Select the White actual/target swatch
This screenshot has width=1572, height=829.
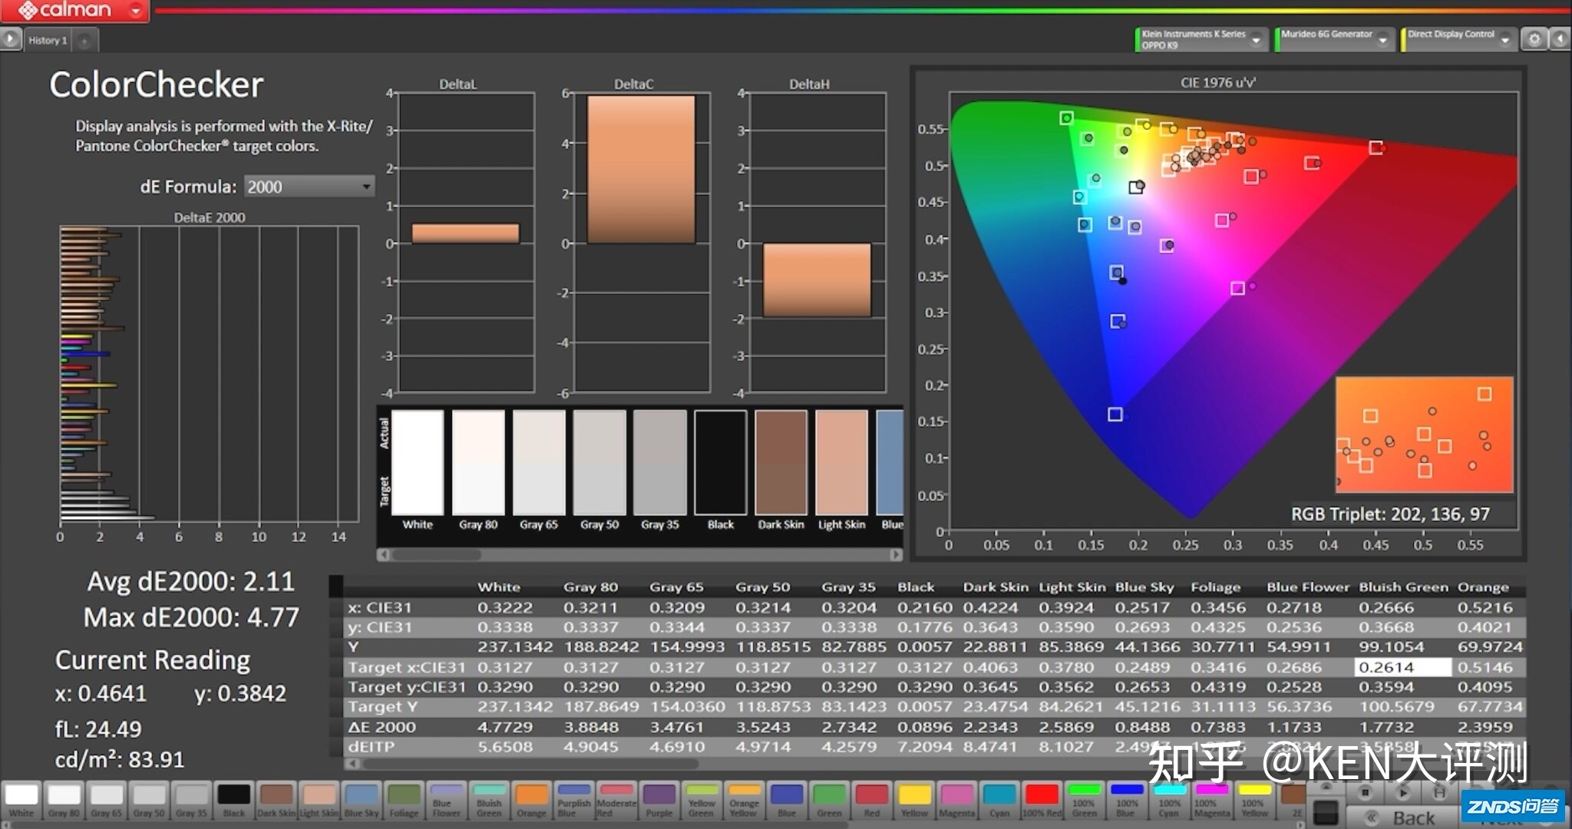[418, 462]
